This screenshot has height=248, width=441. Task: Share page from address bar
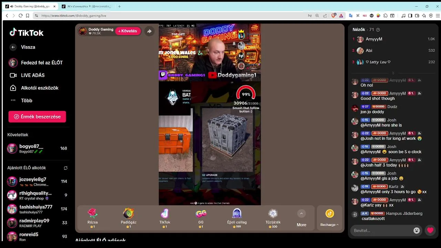click(325, 15)
